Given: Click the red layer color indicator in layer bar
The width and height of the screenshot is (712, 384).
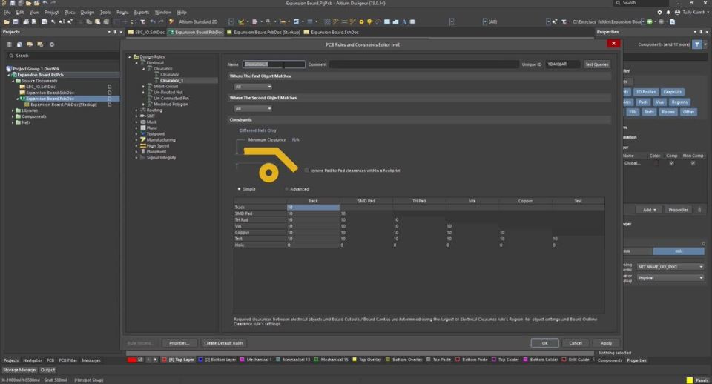Looking at the screenshot, I should pos(132,360).
